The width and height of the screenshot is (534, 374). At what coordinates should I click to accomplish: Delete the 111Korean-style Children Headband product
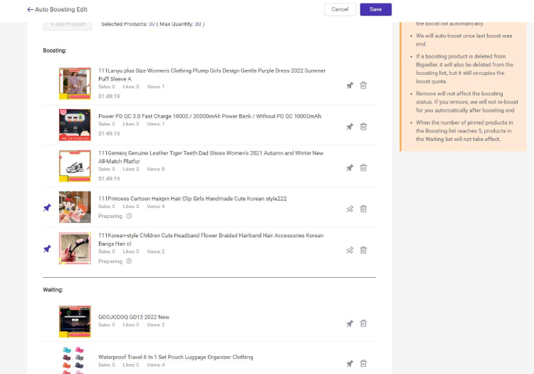click(363, 251)
